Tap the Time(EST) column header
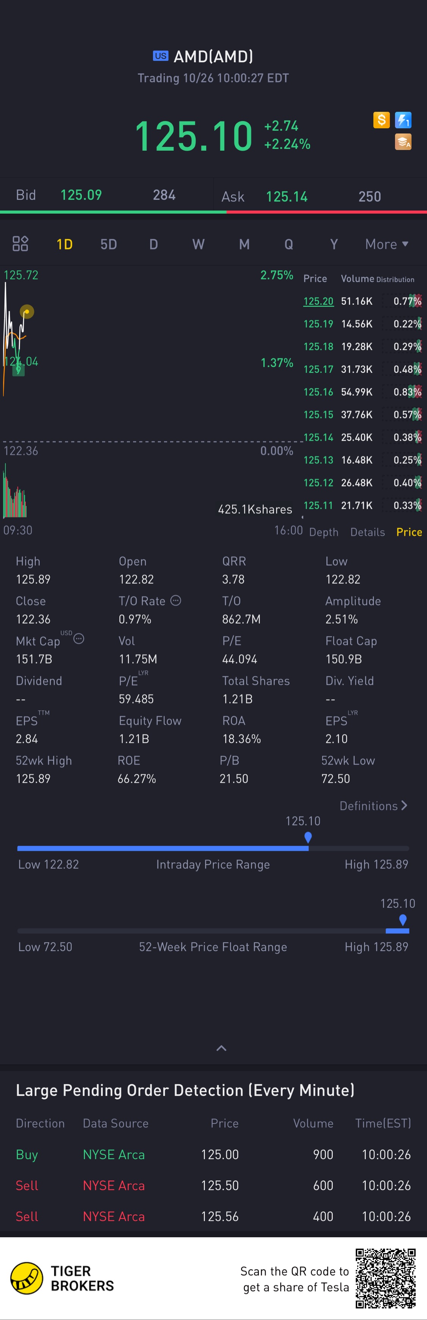This screenshot has height=1320, width=427. point(383,1123)
